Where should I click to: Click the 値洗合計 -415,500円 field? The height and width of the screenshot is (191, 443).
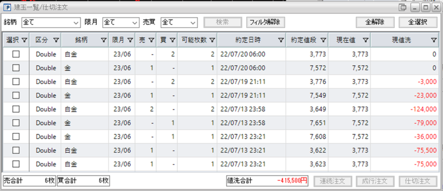click(267, 181)
